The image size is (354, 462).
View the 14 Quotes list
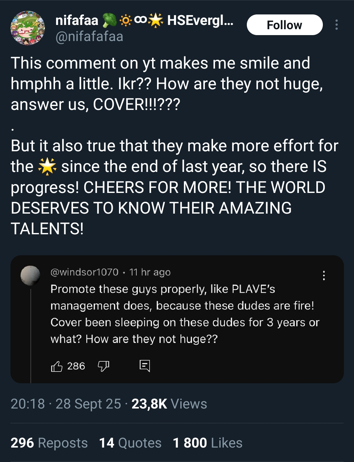coord(130,443)
